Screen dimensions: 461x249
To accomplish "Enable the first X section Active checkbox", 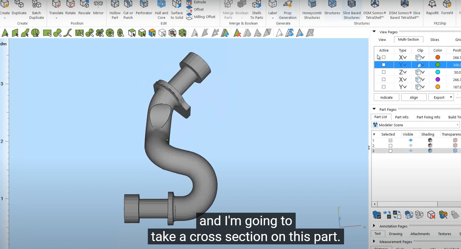I will click(x=384, y=57).
